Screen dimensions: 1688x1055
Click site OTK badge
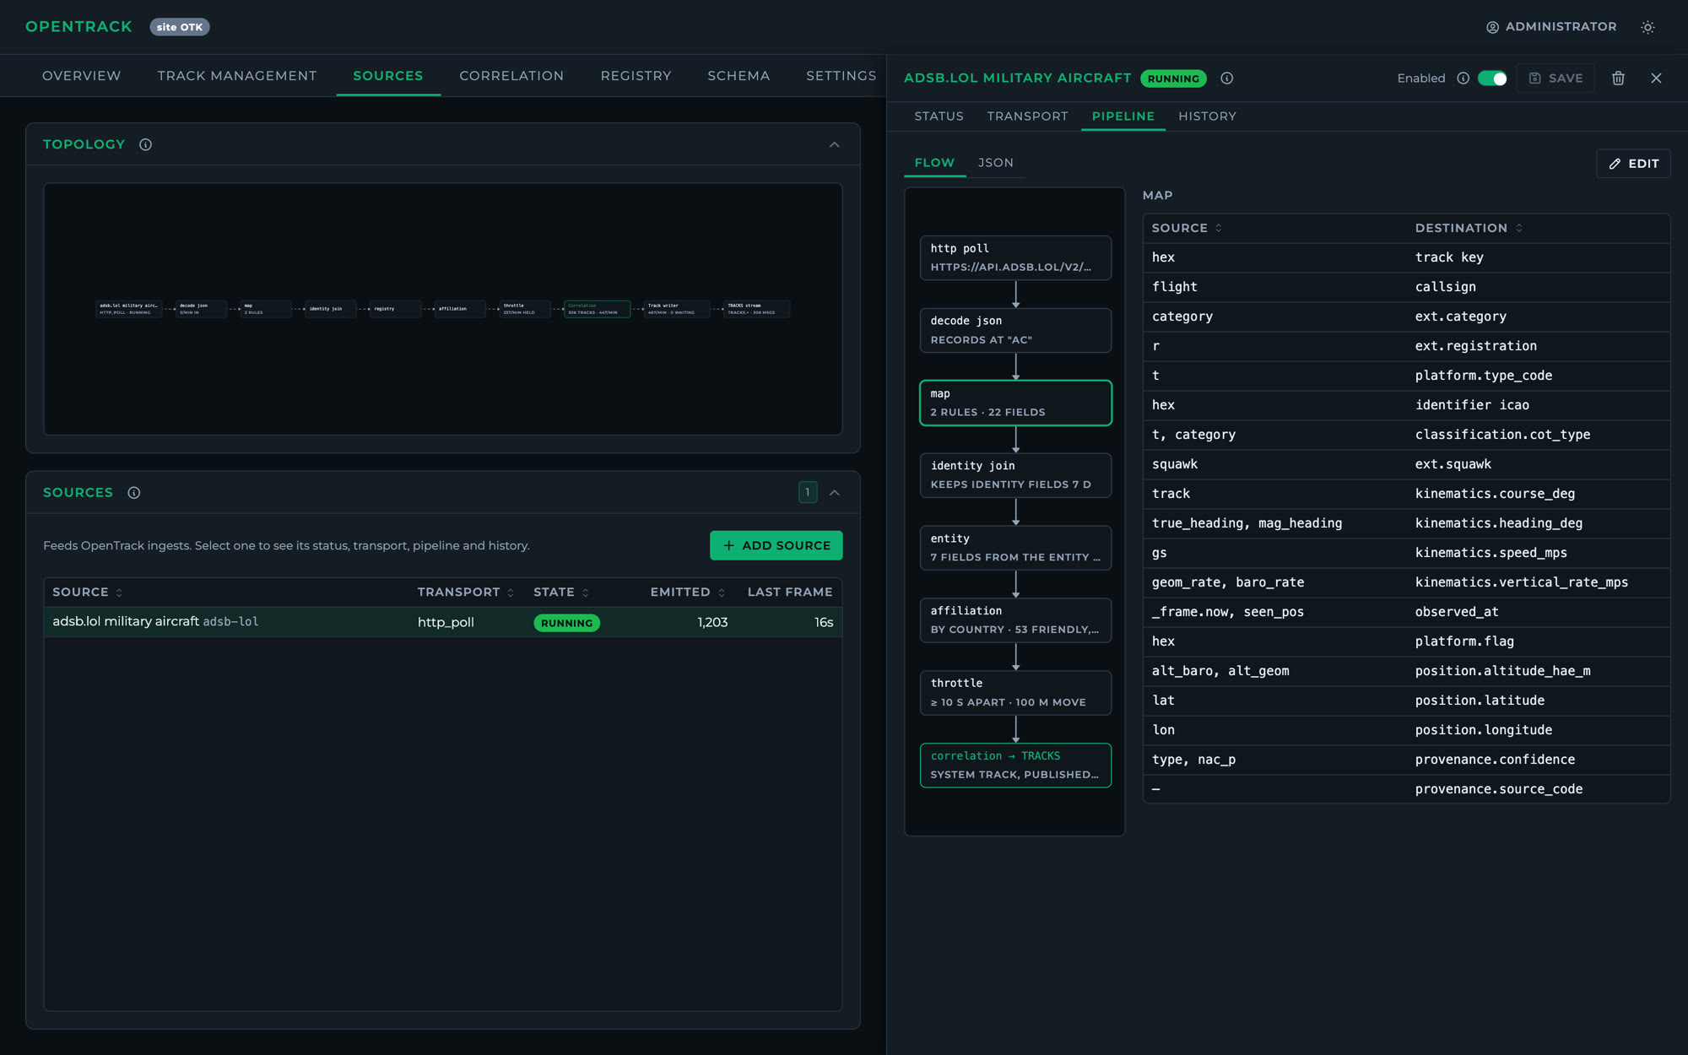[180, 27]
